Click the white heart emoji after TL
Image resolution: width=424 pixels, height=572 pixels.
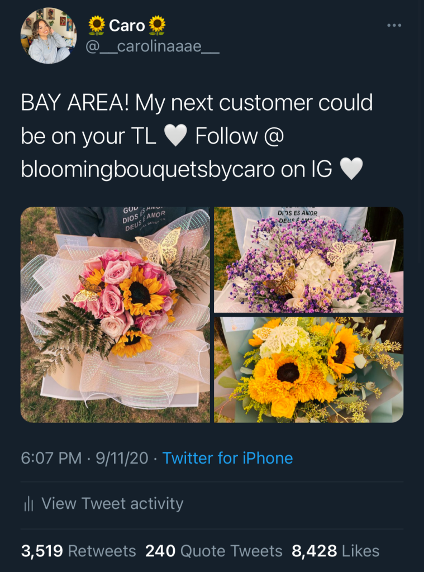[x=175, y=136]
